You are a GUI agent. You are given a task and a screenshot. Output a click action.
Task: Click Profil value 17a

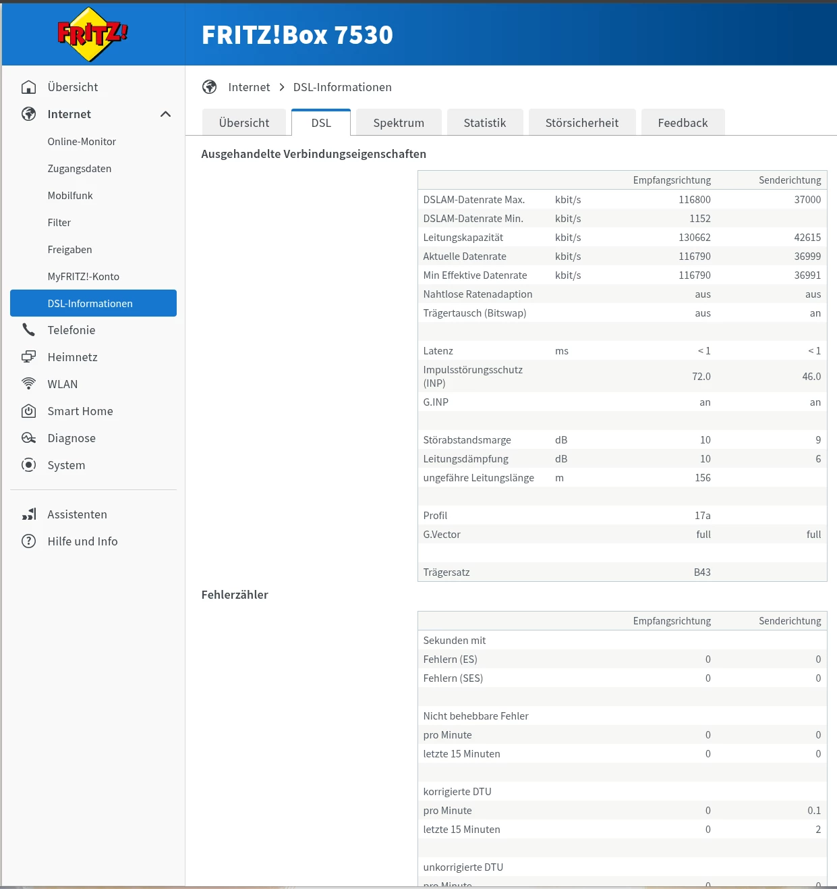click(x=703, y=516)
